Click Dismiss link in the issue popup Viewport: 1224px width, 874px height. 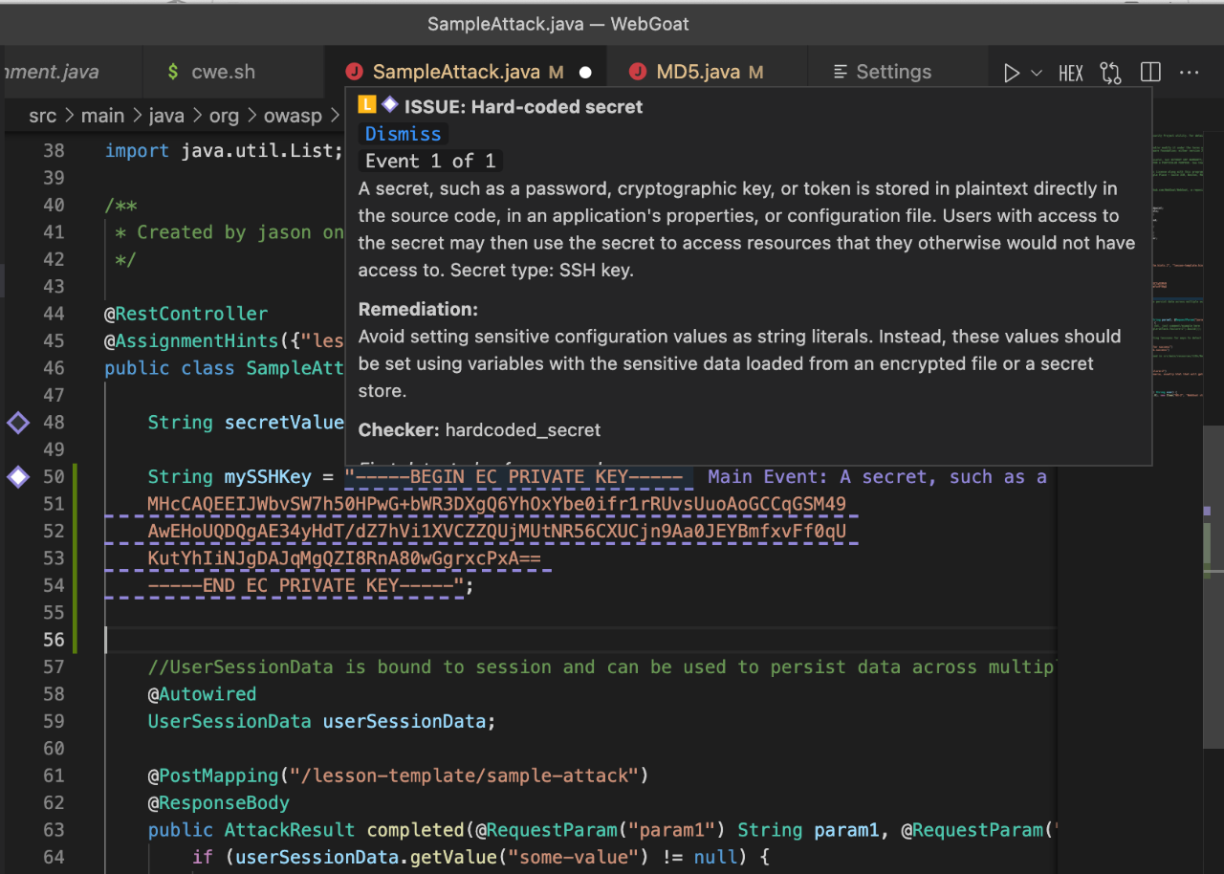pyautogui.click(x=403, y=134)
